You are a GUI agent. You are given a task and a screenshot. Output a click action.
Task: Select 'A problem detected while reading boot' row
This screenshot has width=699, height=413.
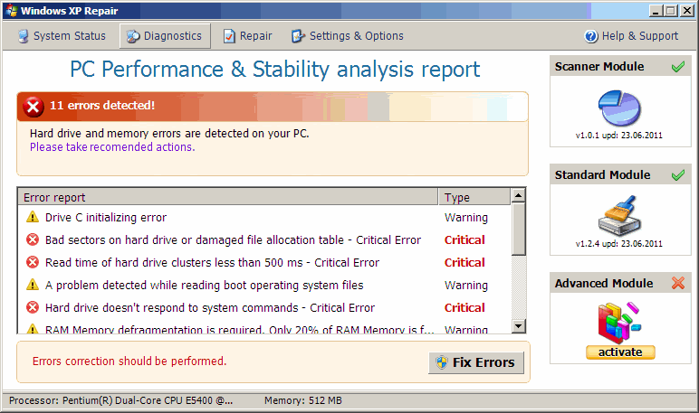point(204,286)
